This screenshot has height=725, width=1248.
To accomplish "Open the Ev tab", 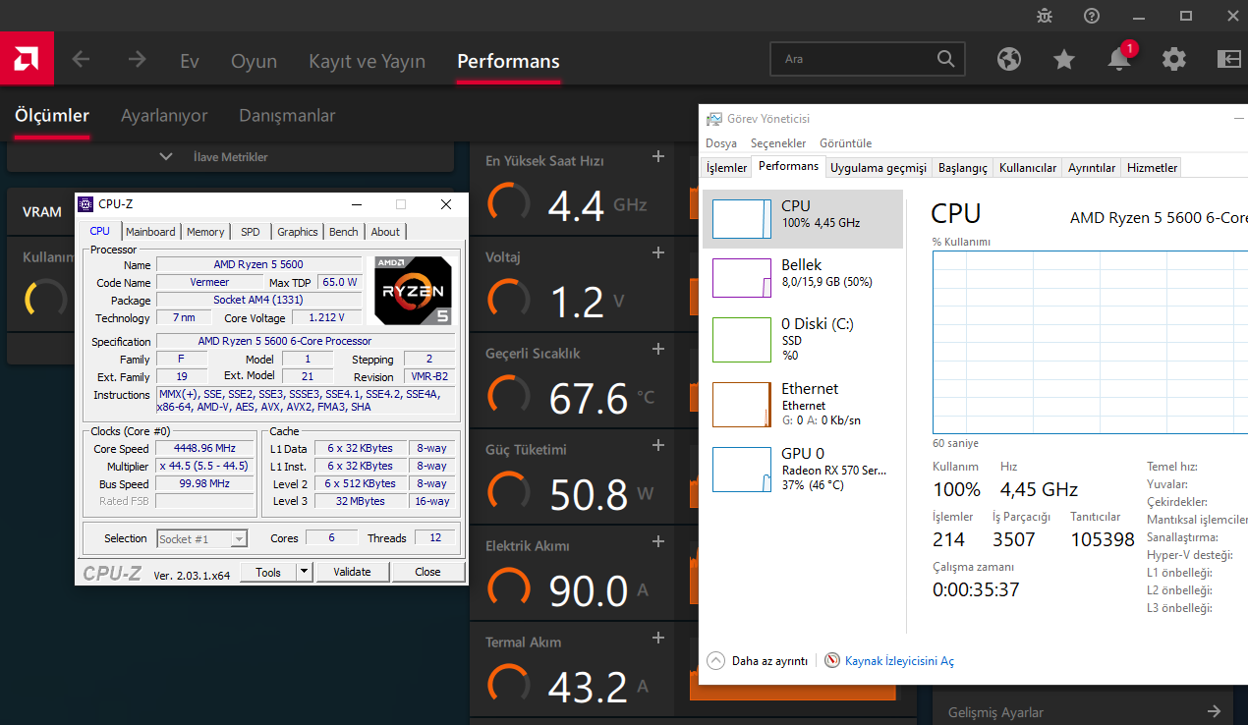I will click(x=190, y=61).
